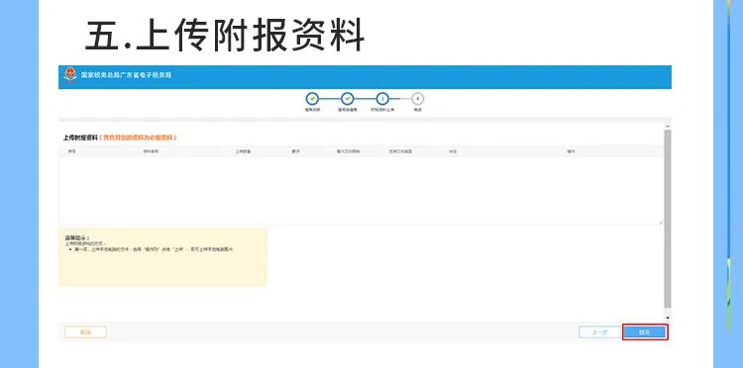The width and height of the screenshot is (743, 368).
Task: Click the orange-outlined cancel button
Action: tap(85, 332)
